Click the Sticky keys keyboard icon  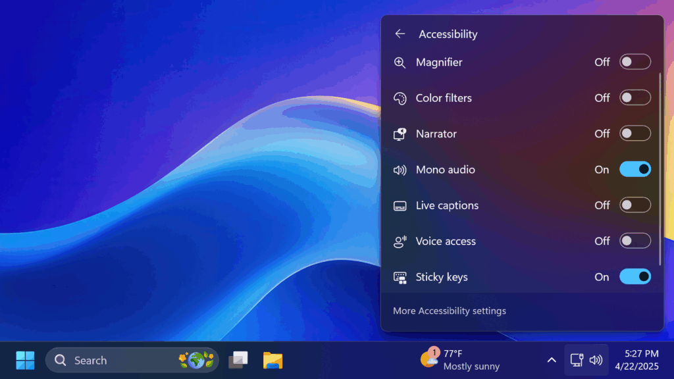click(x=400, y=278)
